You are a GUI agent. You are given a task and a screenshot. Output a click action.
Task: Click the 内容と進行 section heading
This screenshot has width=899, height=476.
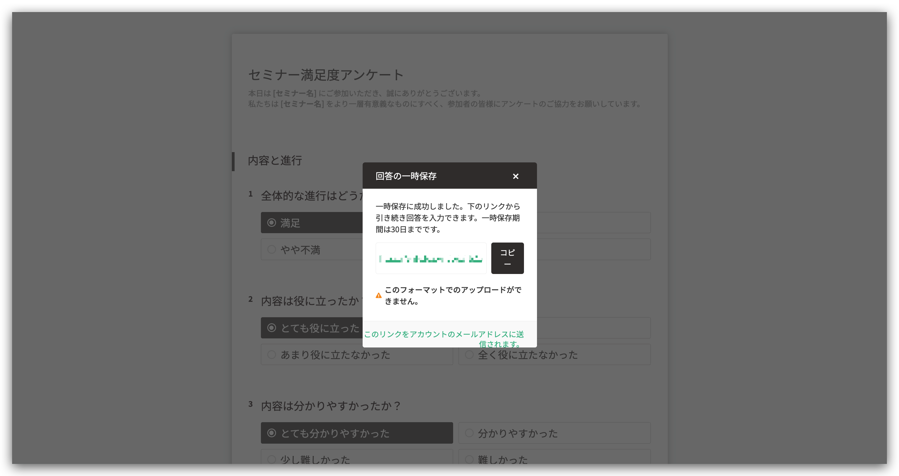(x=275, y=161)
